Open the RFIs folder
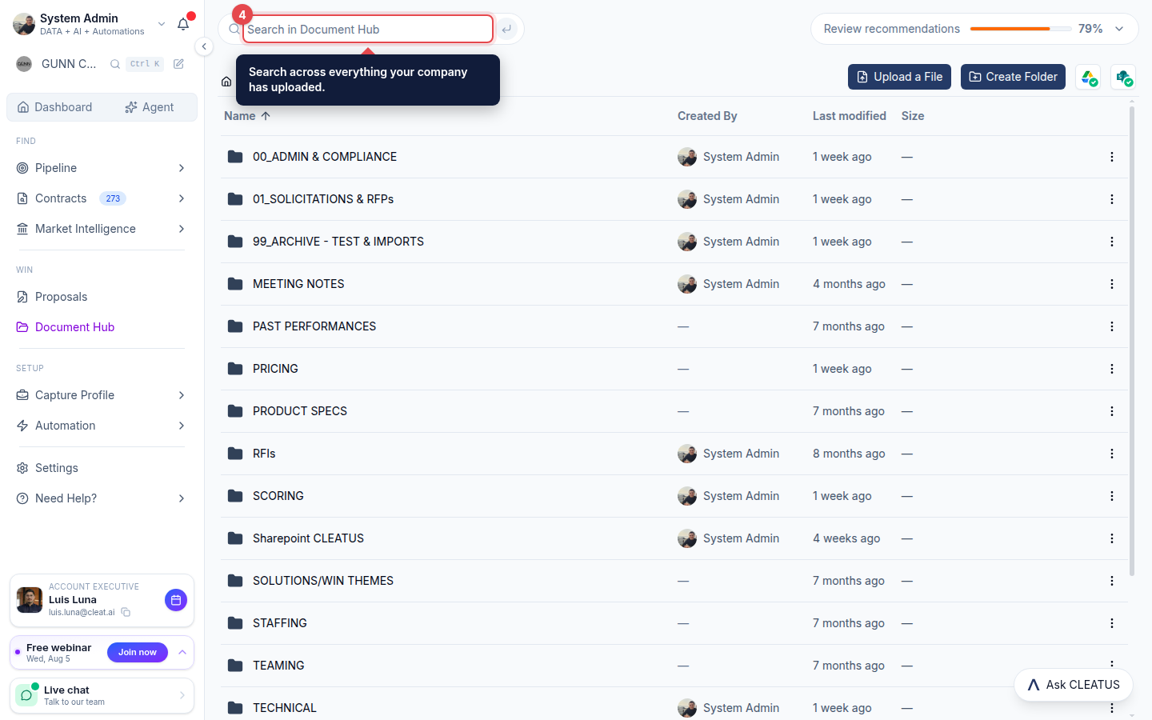The width and height of the screenshot is (1152, 720). [x=264, y=454]
